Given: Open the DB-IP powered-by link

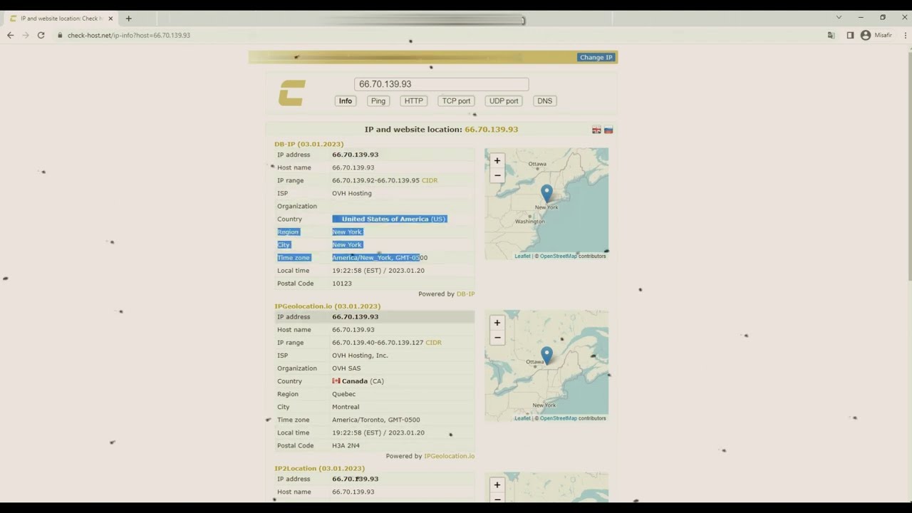Looking at the screenshot, I should tap(465, 294).
